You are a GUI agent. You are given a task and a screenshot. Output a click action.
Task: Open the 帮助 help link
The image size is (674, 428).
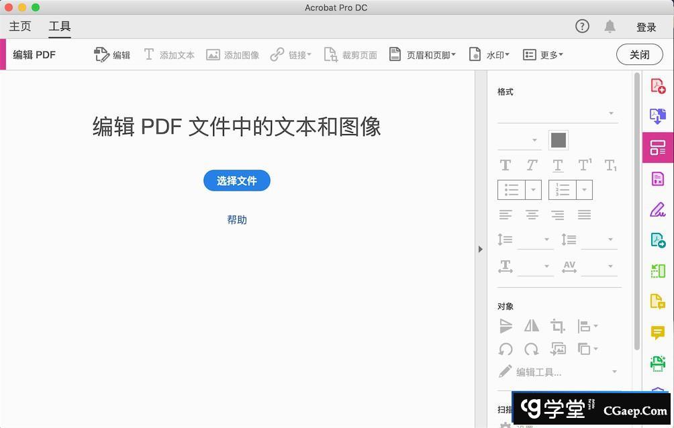click(237, 219)
